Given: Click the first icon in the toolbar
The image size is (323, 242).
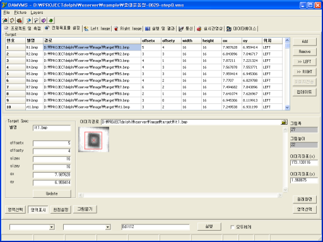Looking at the screenshot, I should 5,20.
